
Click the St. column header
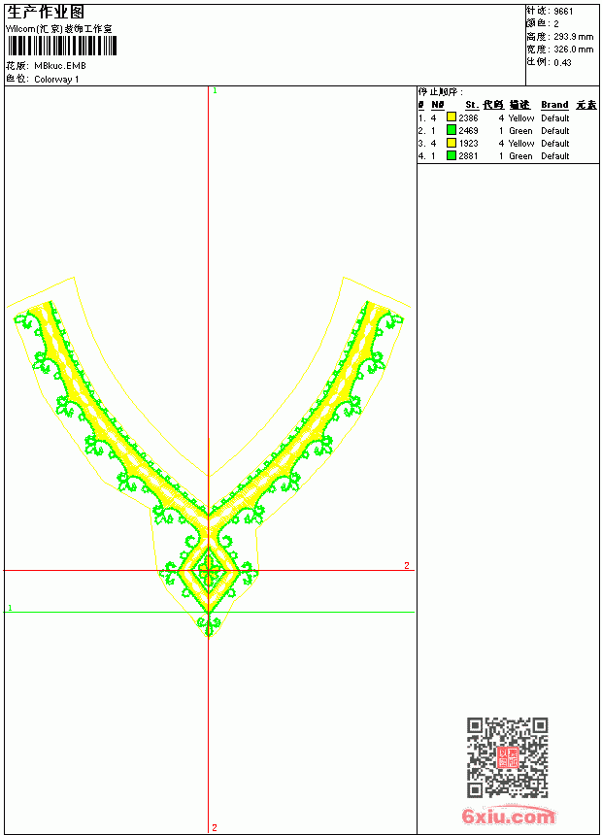pos(472,105)
